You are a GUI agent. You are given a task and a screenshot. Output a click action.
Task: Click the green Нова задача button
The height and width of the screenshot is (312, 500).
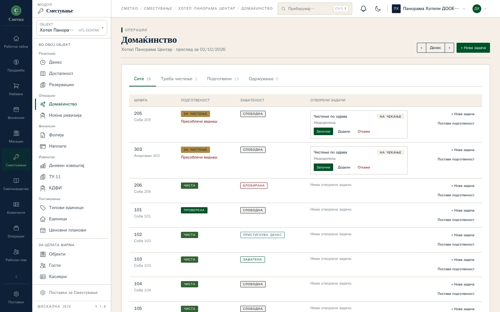click(x=473, y=48)
